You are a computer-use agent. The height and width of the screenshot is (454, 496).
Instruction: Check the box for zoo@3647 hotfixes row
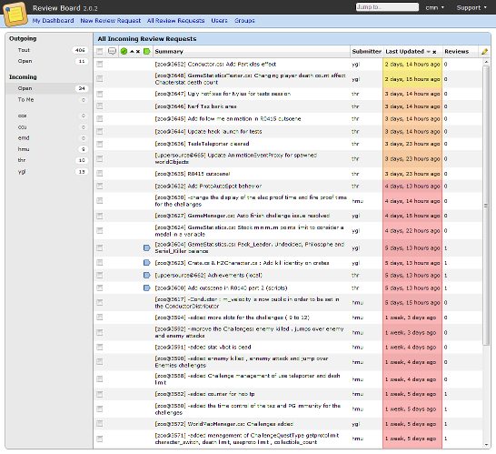(x=100, y=94)
